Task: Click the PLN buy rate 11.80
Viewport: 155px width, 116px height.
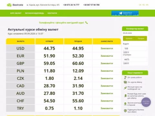Action: 49,71
